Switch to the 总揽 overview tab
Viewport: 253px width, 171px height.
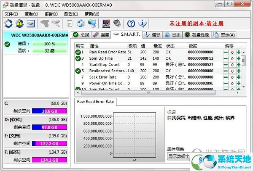pyautogui.click(x=81, y=35)
